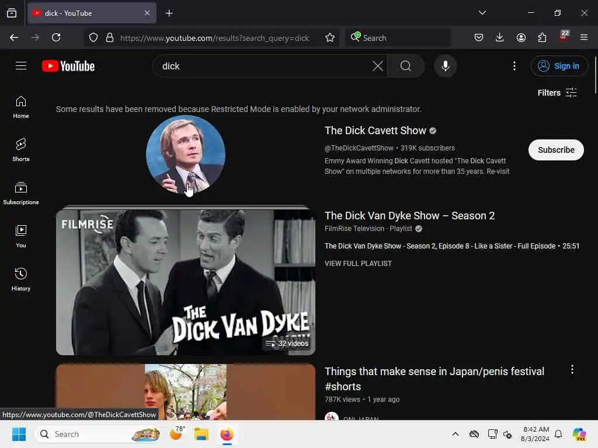Open Shorts in the sidebar
Image resolution: width=598 pixels, height=448 pixels.
(21, 150)
